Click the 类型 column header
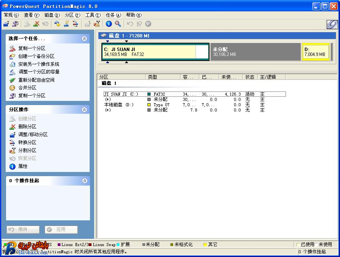The image size is (340, 257). [163, 77]
